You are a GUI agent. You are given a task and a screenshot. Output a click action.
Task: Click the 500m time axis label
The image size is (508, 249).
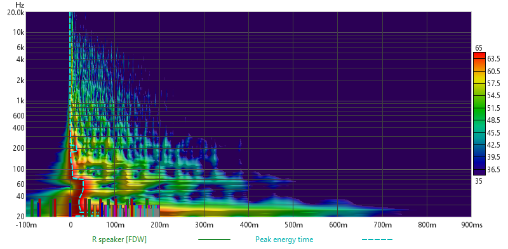click(293, 225)
